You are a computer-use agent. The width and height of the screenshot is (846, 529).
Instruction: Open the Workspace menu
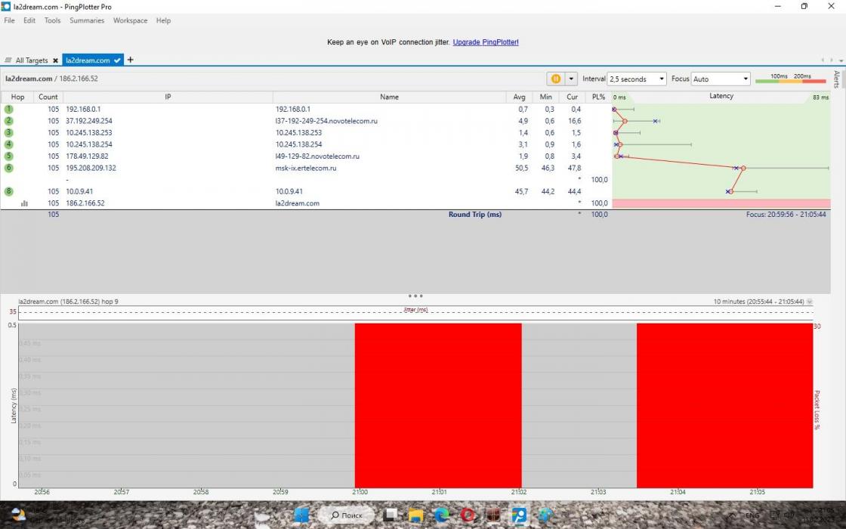coord(130,20)
